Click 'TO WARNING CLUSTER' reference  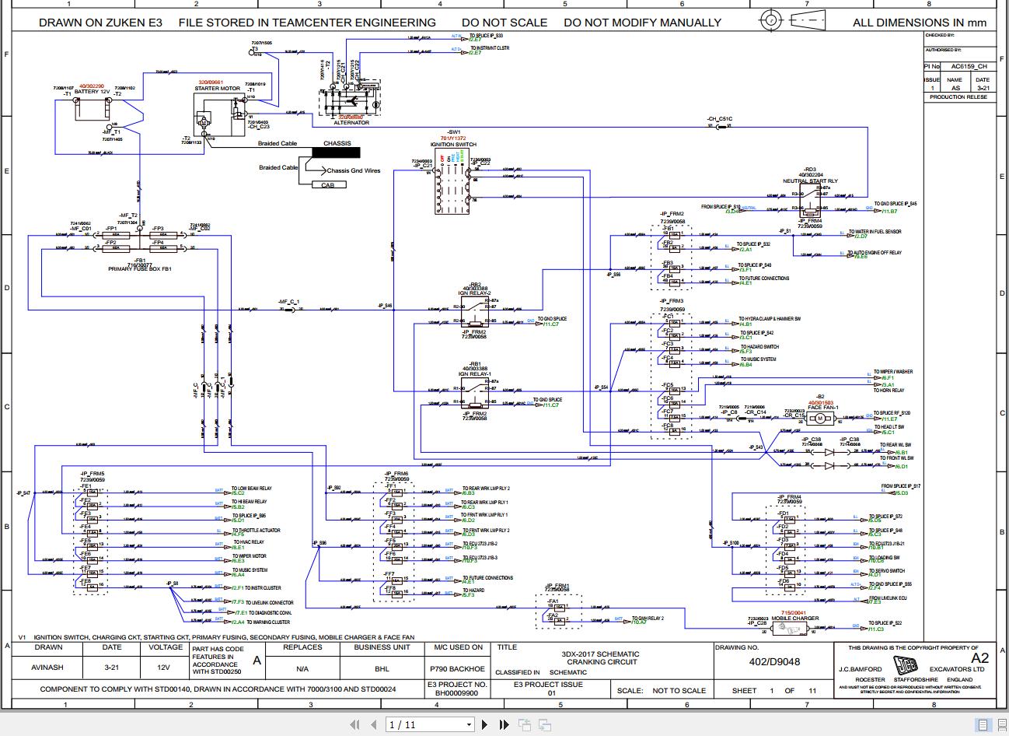267,622
